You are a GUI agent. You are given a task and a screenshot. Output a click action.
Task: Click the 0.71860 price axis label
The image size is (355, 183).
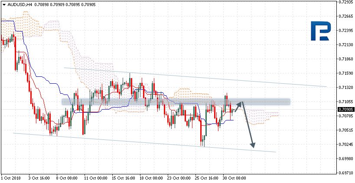[345, 59]
